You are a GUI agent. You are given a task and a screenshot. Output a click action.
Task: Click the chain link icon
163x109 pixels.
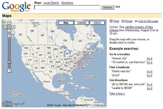click(x=136, y=21)
